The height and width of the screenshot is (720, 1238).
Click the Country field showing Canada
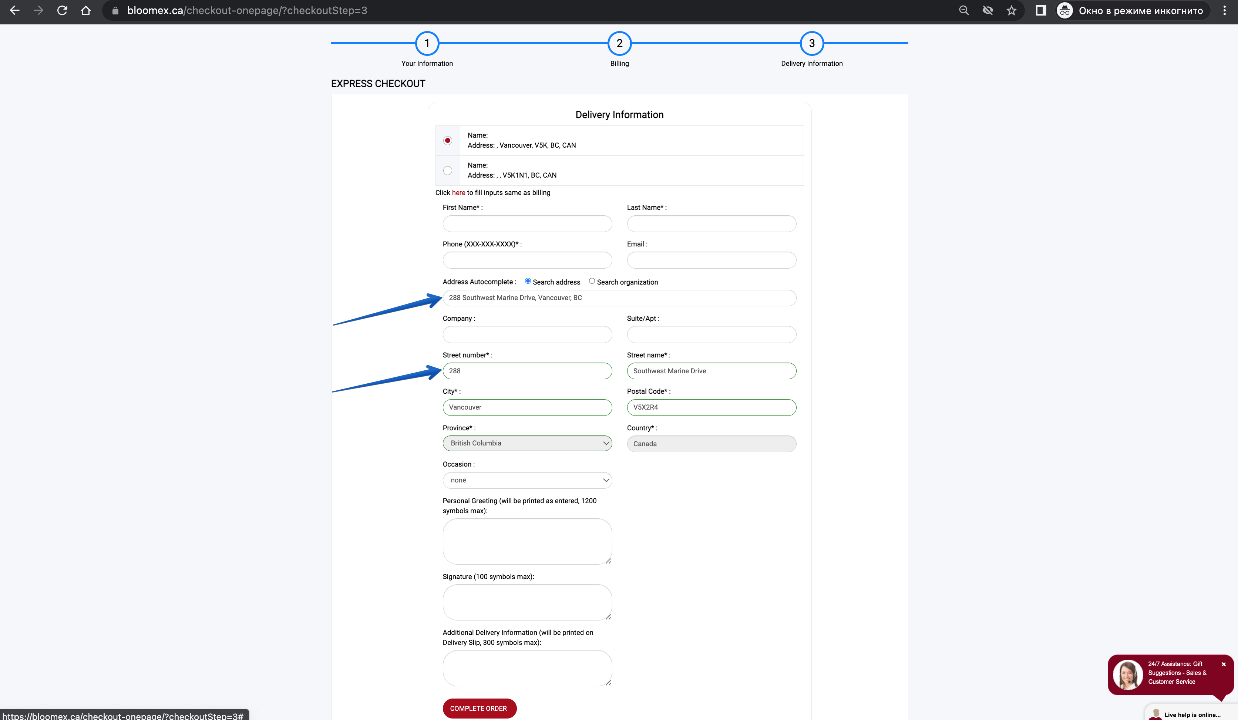tap(711, 444)
